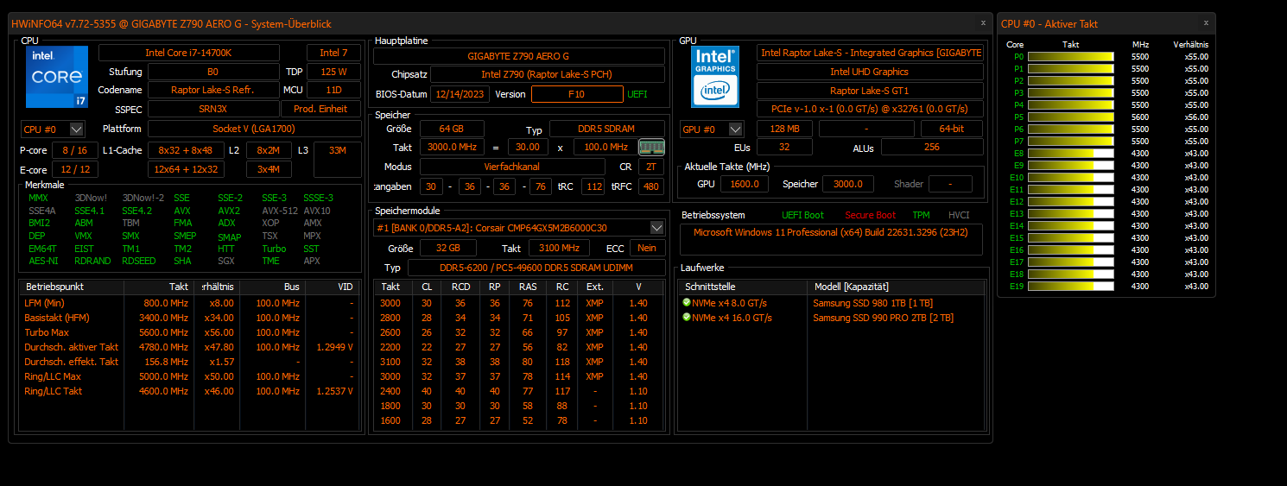Click the Secure Boot label
The height and width of the screenshot is (486, 1287).
[870, 215]
